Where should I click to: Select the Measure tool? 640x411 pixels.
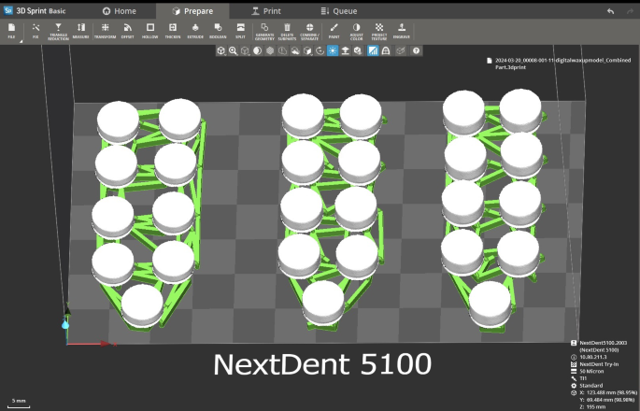[80, 31]
